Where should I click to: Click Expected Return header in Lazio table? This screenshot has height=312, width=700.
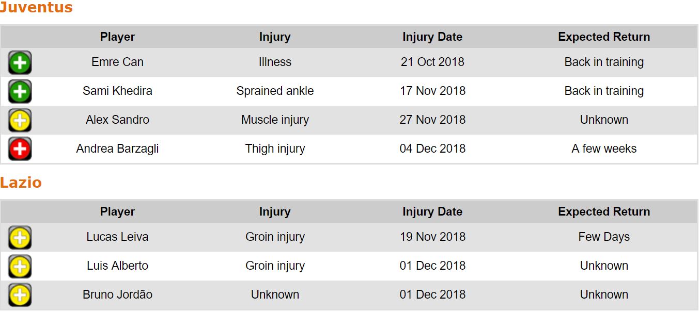click(x=603, y=212)
